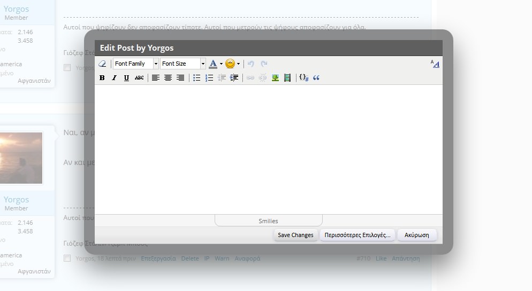
Task: Click the Remove Formatting eraser icon
Action: tap(102, 64)
